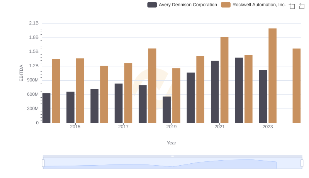
Task: Click the Rockwell Automation bar for 2024
Action: (296, 86)
